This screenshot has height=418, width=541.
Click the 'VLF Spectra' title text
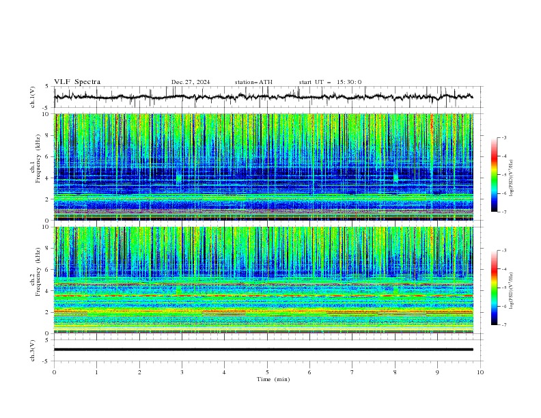[77, 82]
